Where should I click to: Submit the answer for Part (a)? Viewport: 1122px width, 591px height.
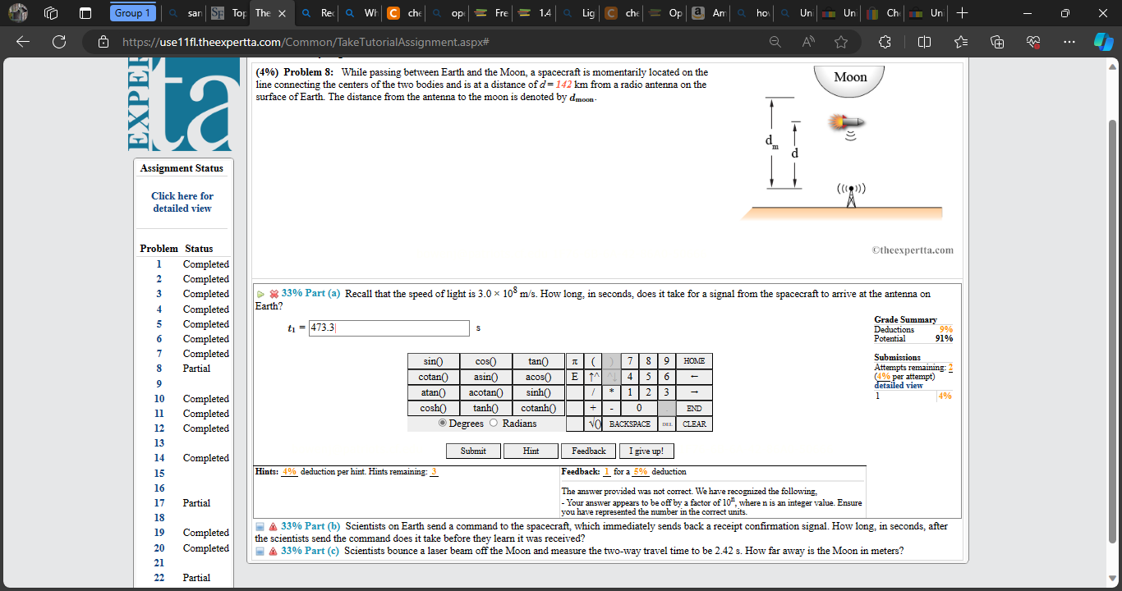click(x=473, y=450)
